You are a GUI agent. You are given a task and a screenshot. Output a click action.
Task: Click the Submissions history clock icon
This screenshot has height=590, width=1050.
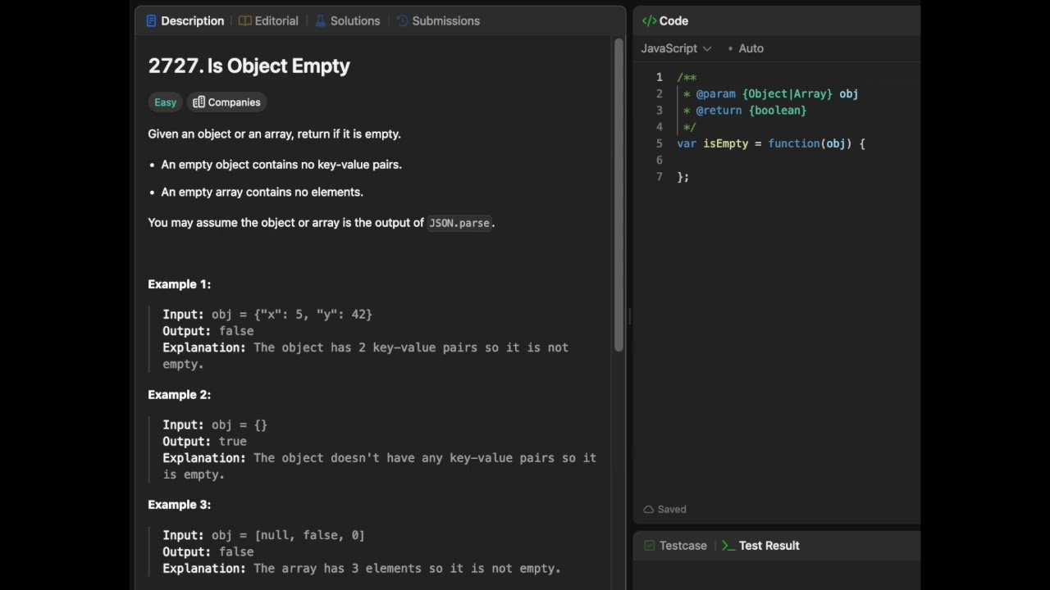402,21
